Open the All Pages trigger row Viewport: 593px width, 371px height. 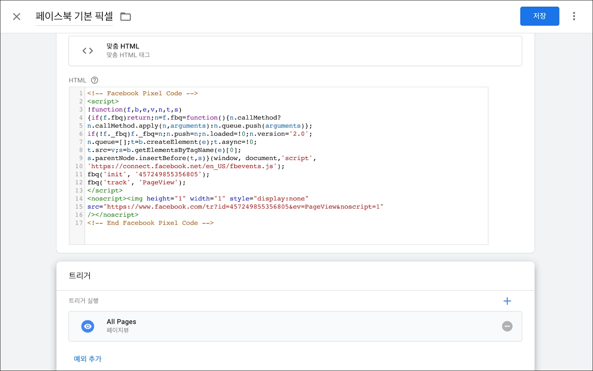point(295,326)
